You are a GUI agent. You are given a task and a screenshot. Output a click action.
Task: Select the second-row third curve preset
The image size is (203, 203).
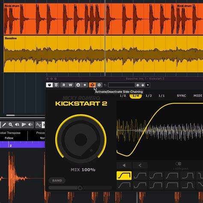click(156, 185)
